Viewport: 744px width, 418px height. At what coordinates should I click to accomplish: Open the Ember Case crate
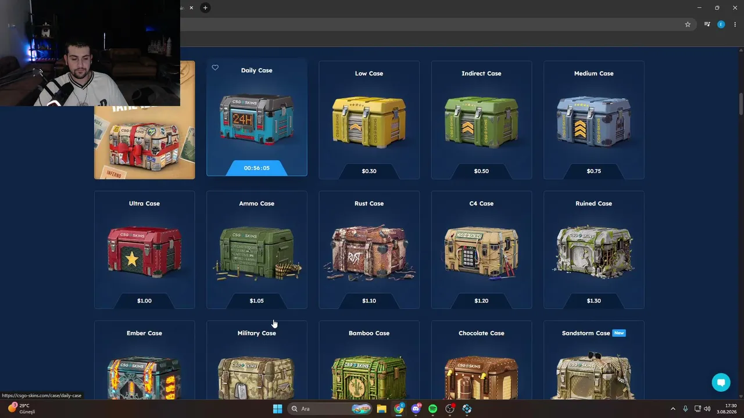[144, 377]
